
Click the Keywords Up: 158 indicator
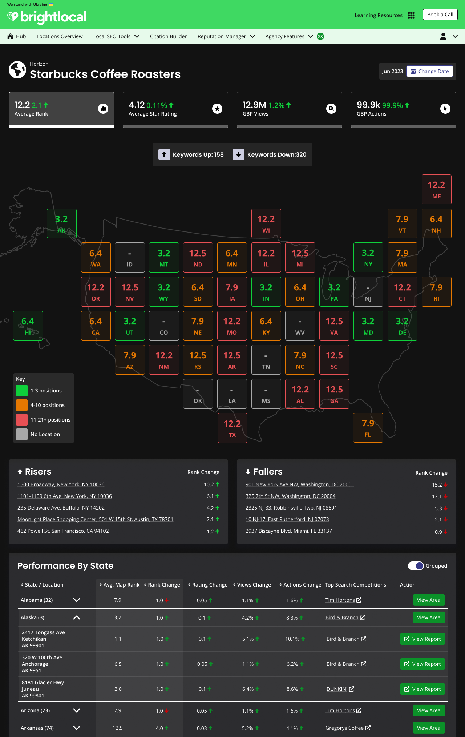pos(191,154)
